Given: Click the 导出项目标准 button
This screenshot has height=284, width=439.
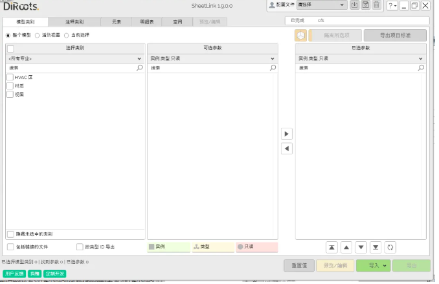Looking at the screenshot, I should 395,36.
